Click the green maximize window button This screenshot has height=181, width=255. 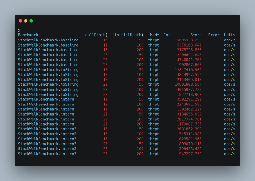31,21
